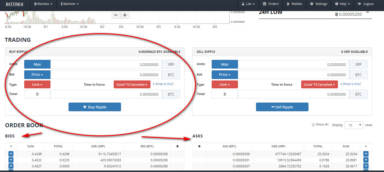Open the Asks table header dropdown arrow

click(366, 146)
